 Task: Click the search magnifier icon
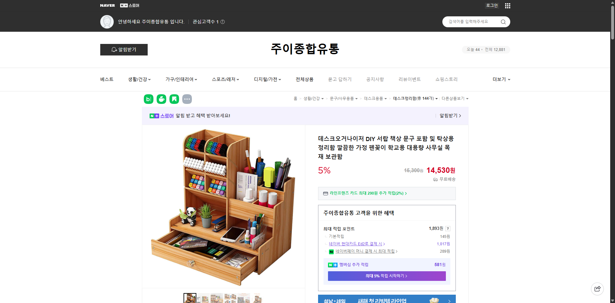pyautogui.click(x=503, y=21)
